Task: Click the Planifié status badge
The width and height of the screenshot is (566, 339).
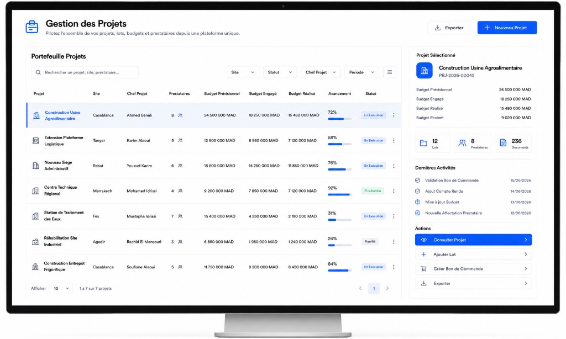Action: pos(370,242)
